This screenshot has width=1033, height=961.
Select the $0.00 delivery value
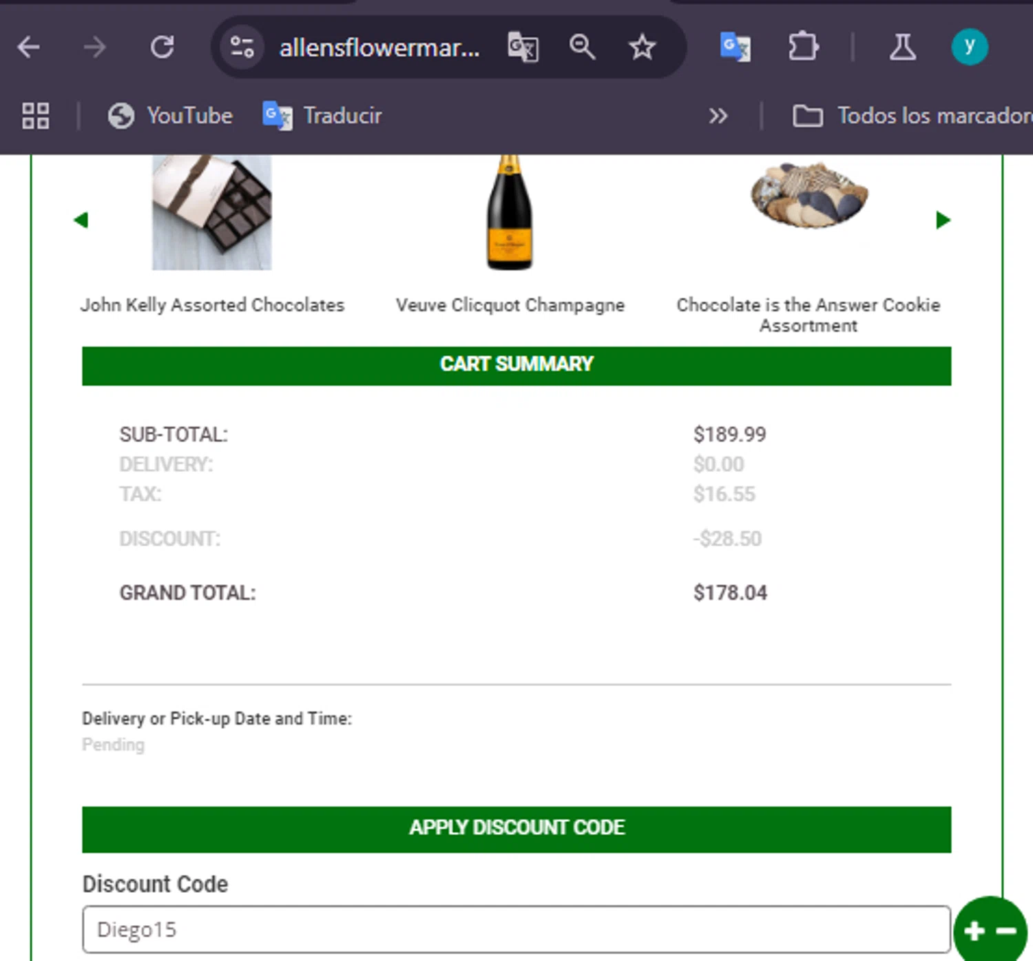[719, 464]
